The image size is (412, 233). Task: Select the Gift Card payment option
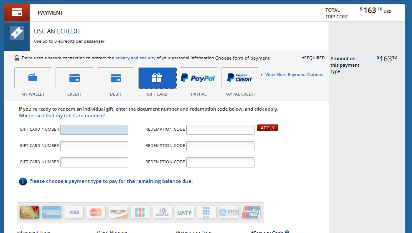[x=157, y=78]
